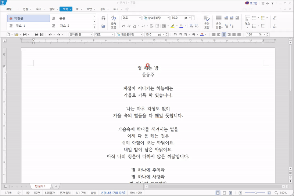294x196 pixels.
Task: Widen character spacing icon in ribbon
Action: coord(197,26)
